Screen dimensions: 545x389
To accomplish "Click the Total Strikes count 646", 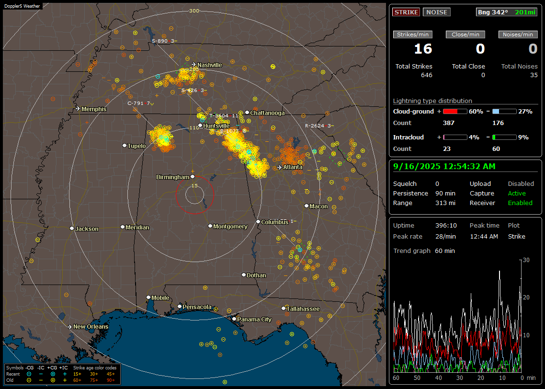I will click(x=427, y=75).
